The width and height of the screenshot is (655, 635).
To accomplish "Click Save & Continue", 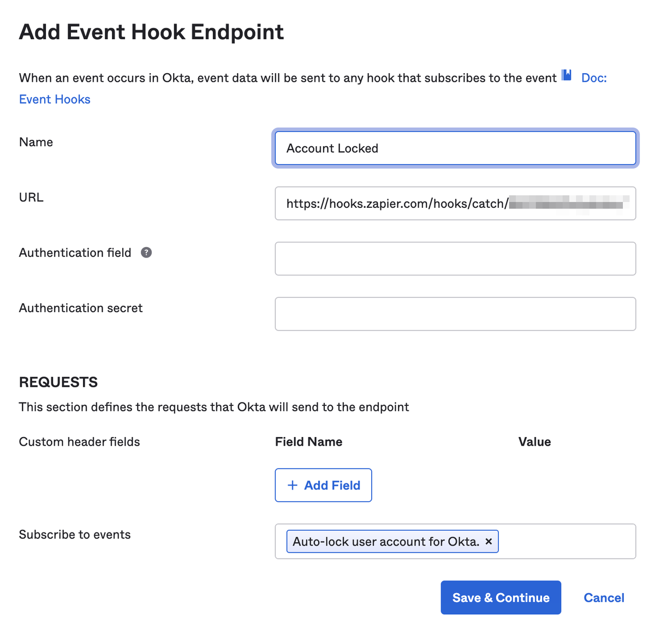I will pos(501,597).
